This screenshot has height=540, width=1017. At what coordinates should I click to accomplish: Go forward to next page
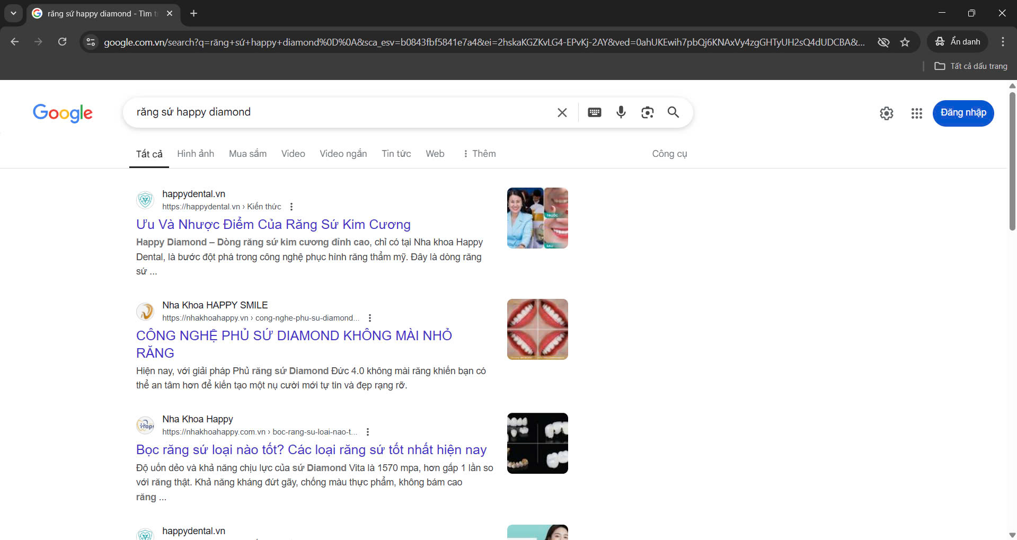pyautogui.click(x=38, y=42)
